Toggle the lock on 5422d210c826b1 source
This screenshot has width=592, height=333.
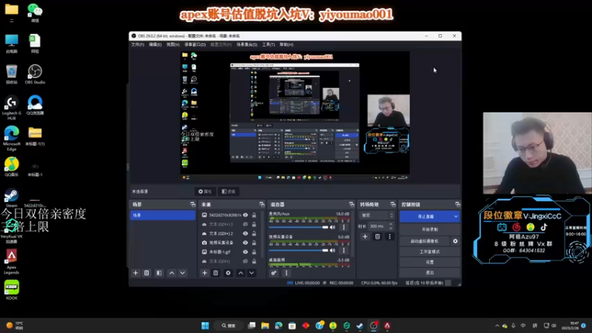tap(254, 215)
